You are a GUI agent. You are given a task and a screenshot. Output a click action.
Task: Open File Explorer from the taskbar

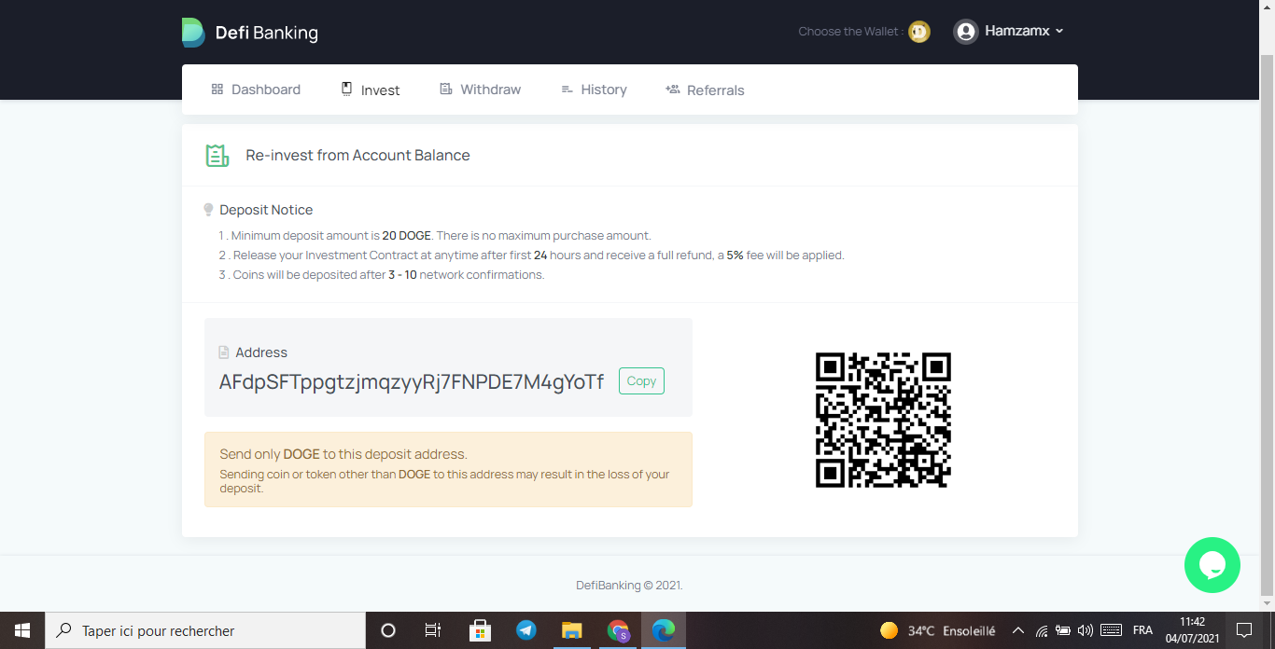(571, 630)
